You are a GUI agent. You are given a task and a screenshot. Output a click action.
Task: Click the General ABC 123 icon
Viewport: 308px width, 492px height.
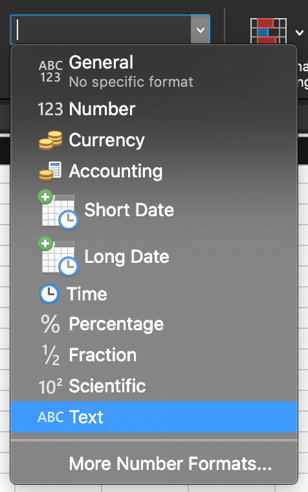[x=50, y=71]
